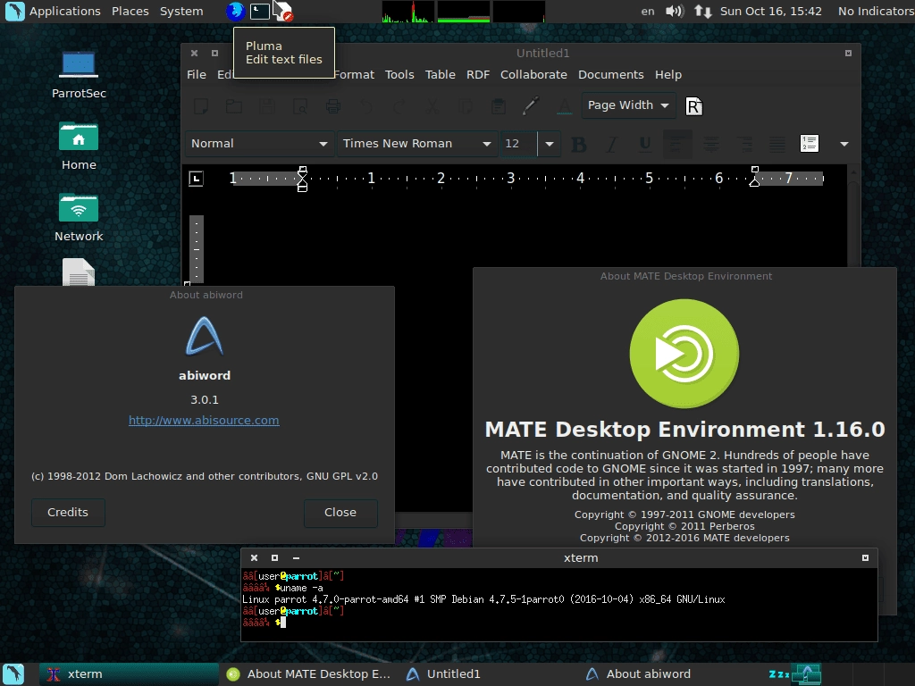
Task: Open a file with the folder toolbar icon
Action: coord(234,106)
